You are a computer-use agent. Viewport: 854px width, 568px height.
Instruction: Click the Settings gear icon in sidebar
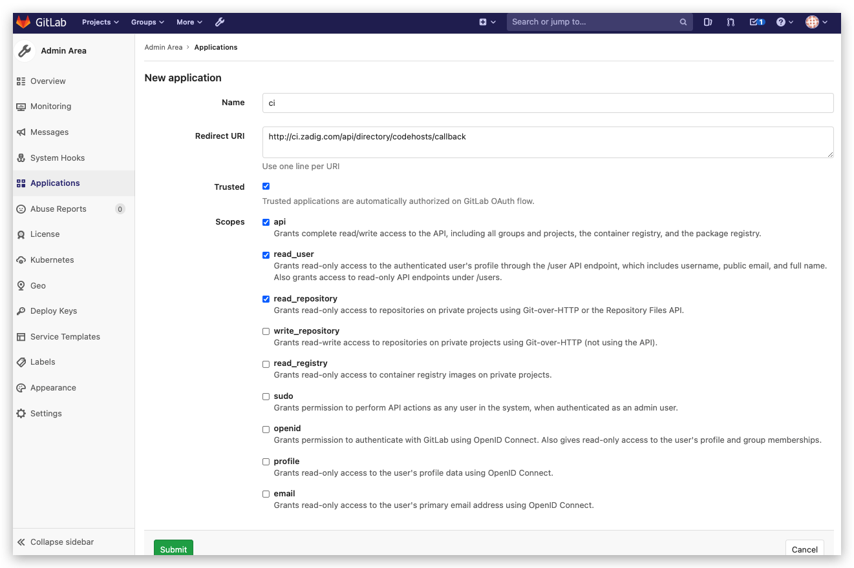(21, 414)
